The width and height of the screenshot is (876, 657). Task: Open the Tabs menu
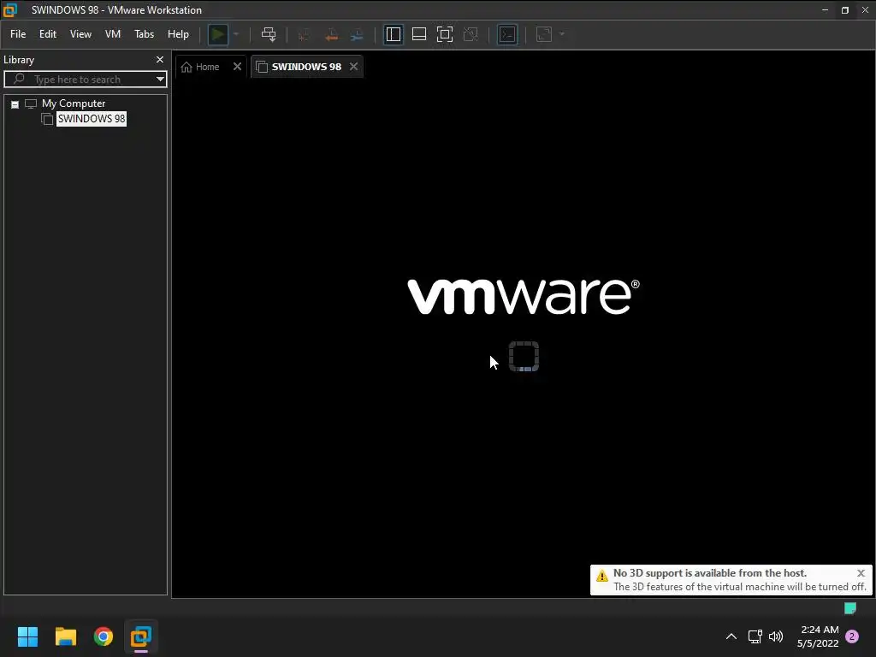(144, 34)
